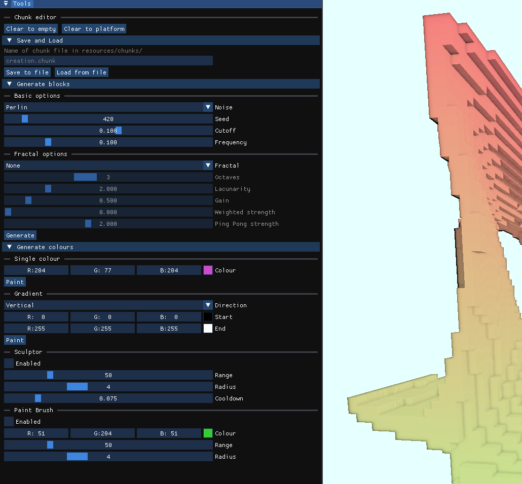This screenshot has width=522, height=484.
Task: Click the gradient Start G: 0 field
Action: pyautogui.click(x=102, y=317)
